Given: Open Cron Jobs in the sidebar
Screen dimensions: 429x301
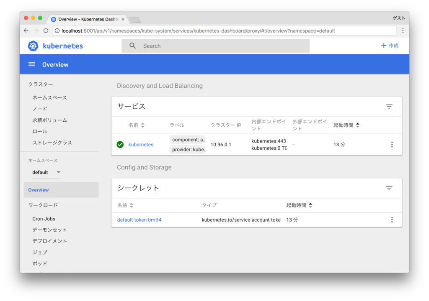Looking at the screenshot, I should tap(44, 219).
